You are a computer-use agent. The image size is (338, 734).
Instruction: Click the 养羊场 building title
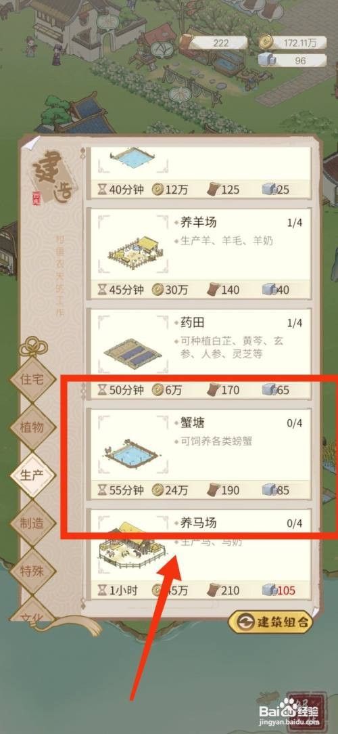click(x=199, y=222)
